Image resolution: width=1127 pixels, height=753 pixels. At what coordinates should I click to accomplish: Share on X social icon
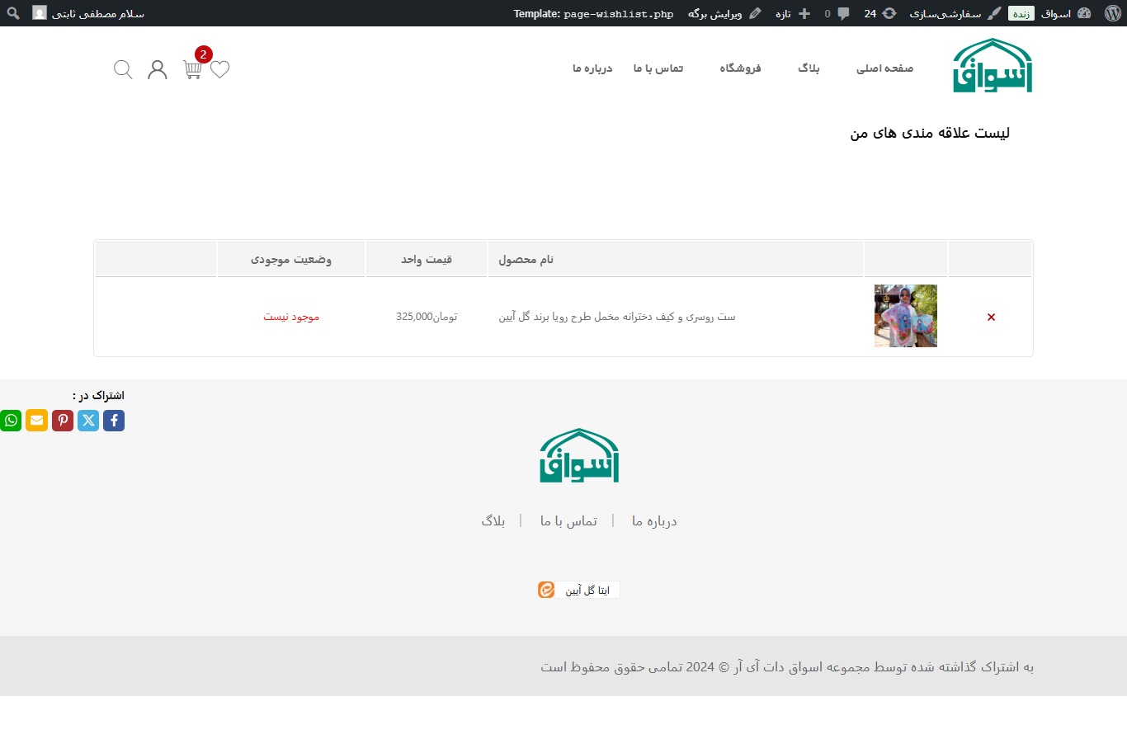click(x=87, y=421)
